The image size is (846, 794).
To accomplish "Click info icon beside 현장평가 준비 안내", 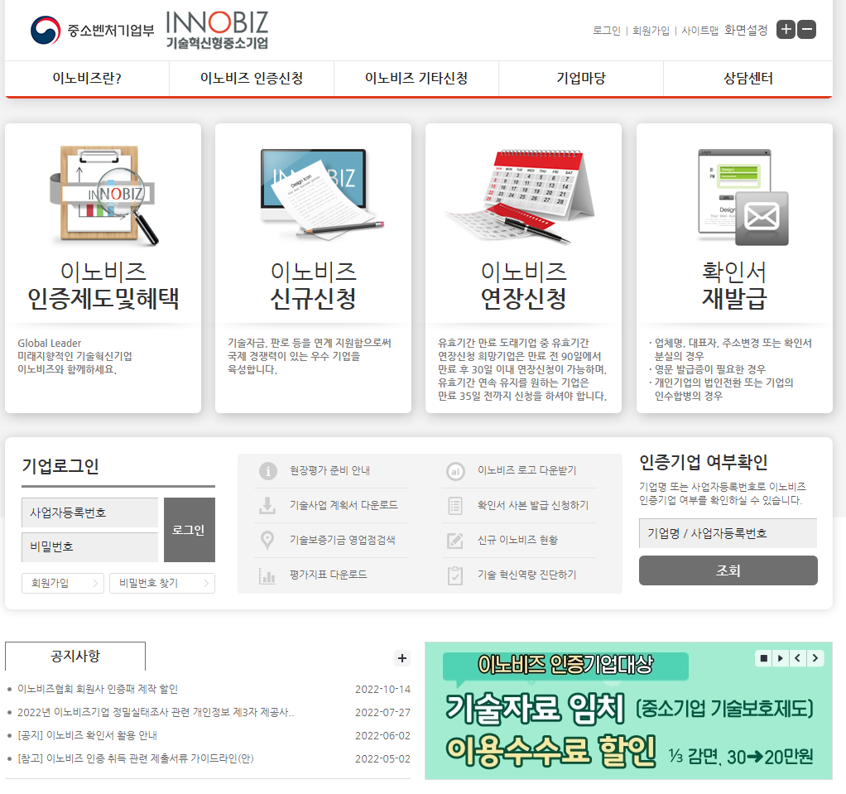I will tap(267, 470).
